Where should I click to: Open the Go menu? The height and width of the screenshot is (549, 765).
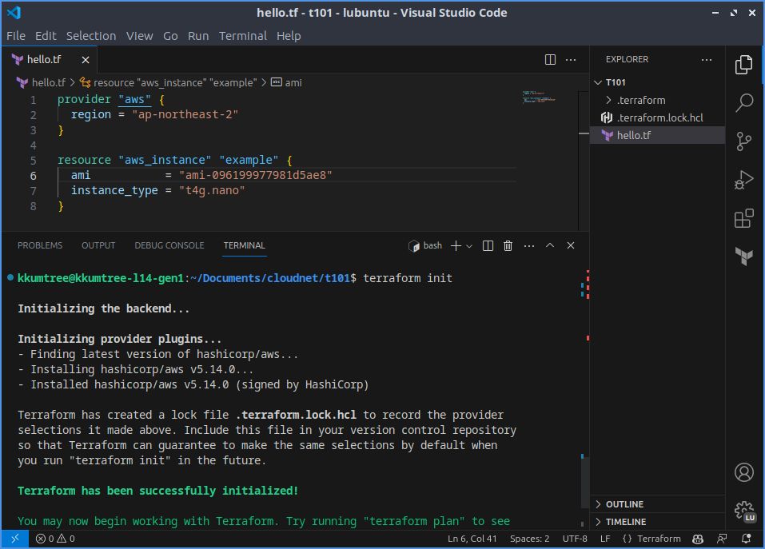click(170, 36)
